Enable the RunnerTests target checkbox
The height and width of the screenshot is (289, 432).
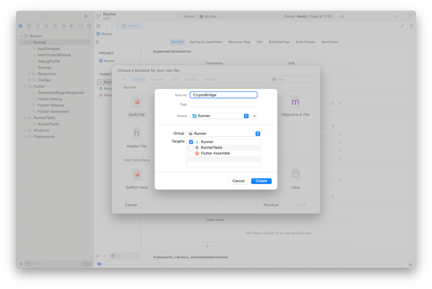[x=191, y=148]
